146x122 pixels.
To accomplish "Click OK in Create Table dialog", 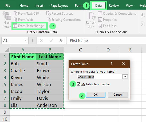I will pos(96,95).
